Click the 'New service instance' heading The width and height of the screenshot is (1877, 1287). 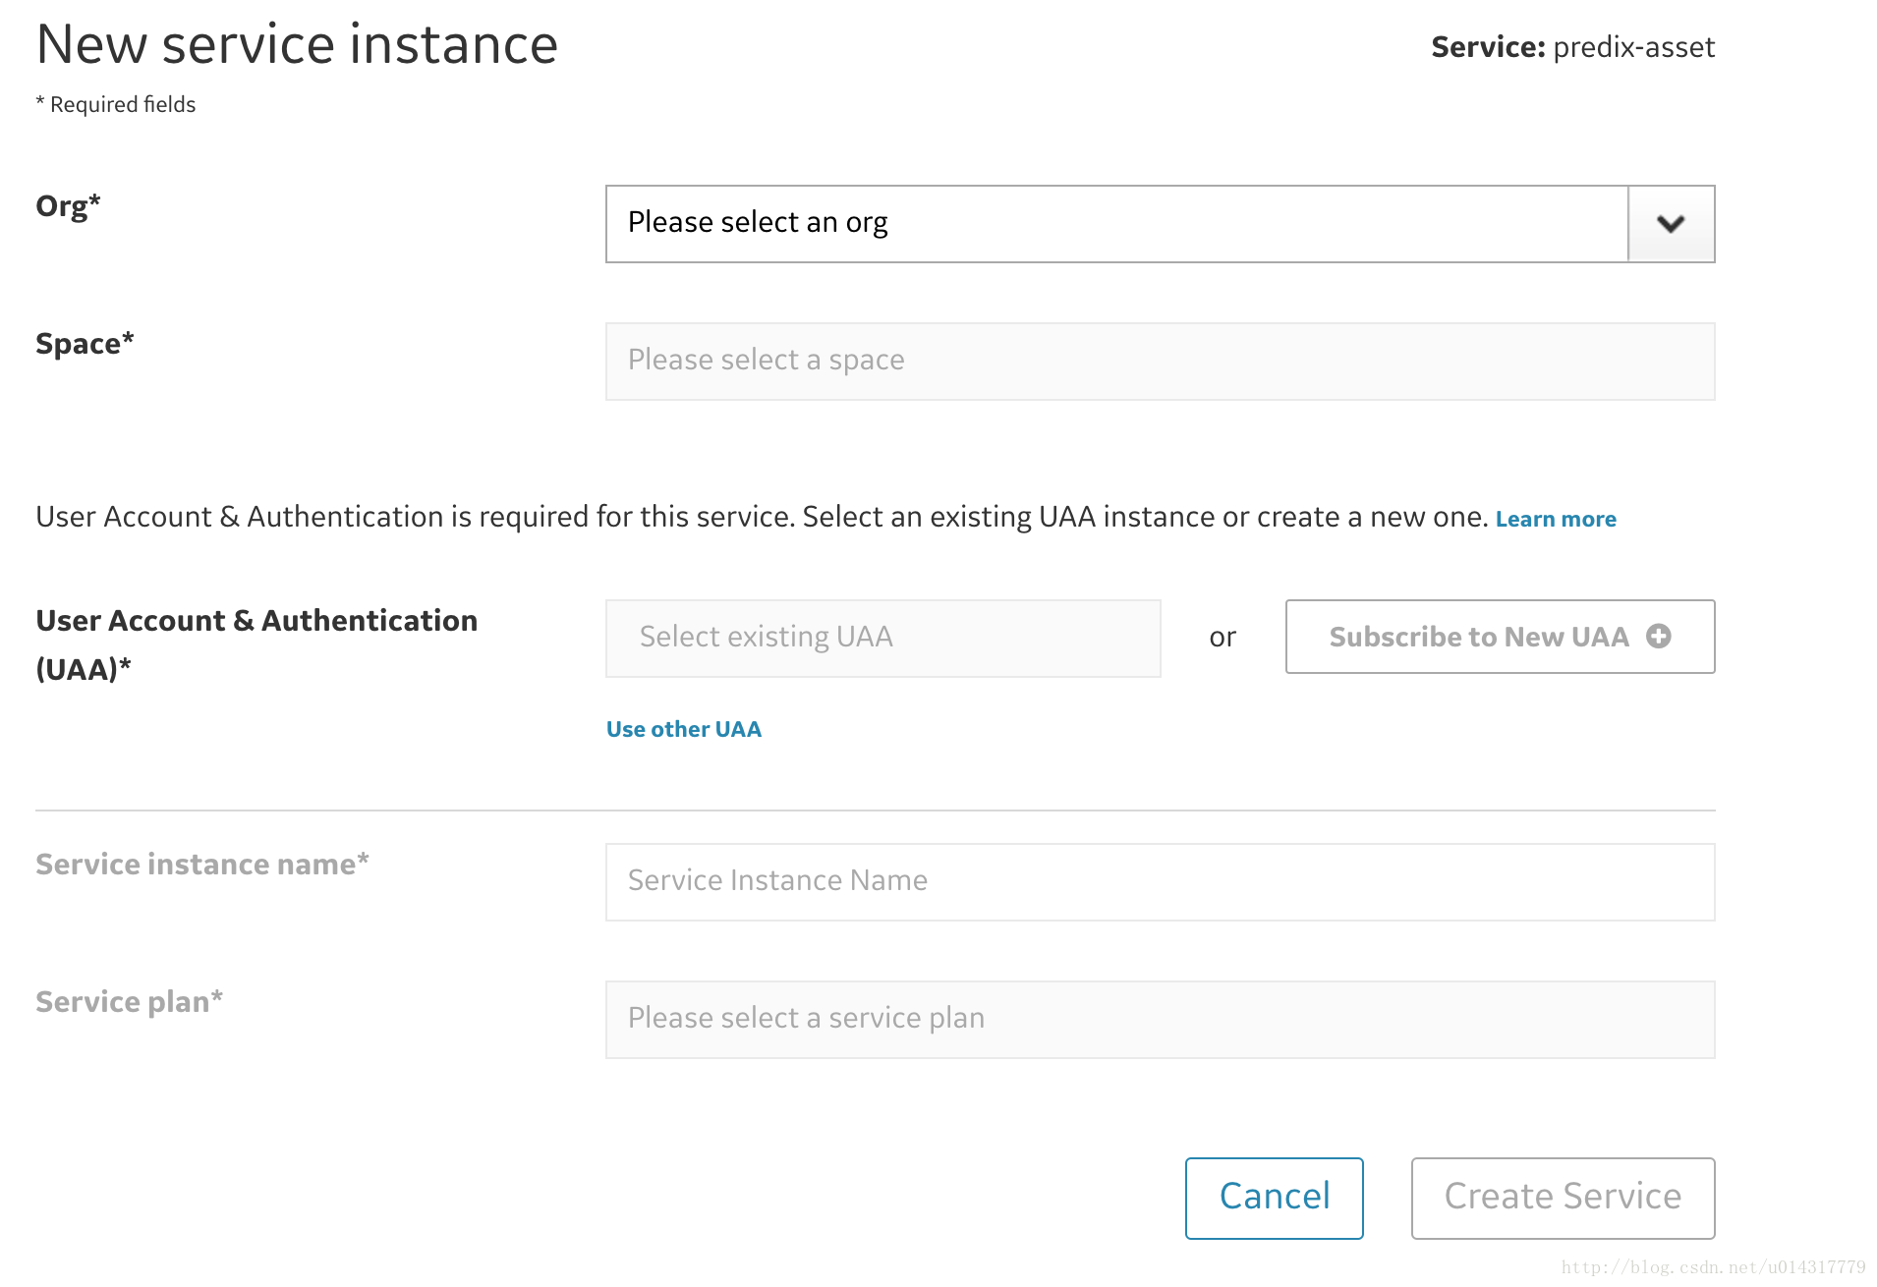[297, 45]
